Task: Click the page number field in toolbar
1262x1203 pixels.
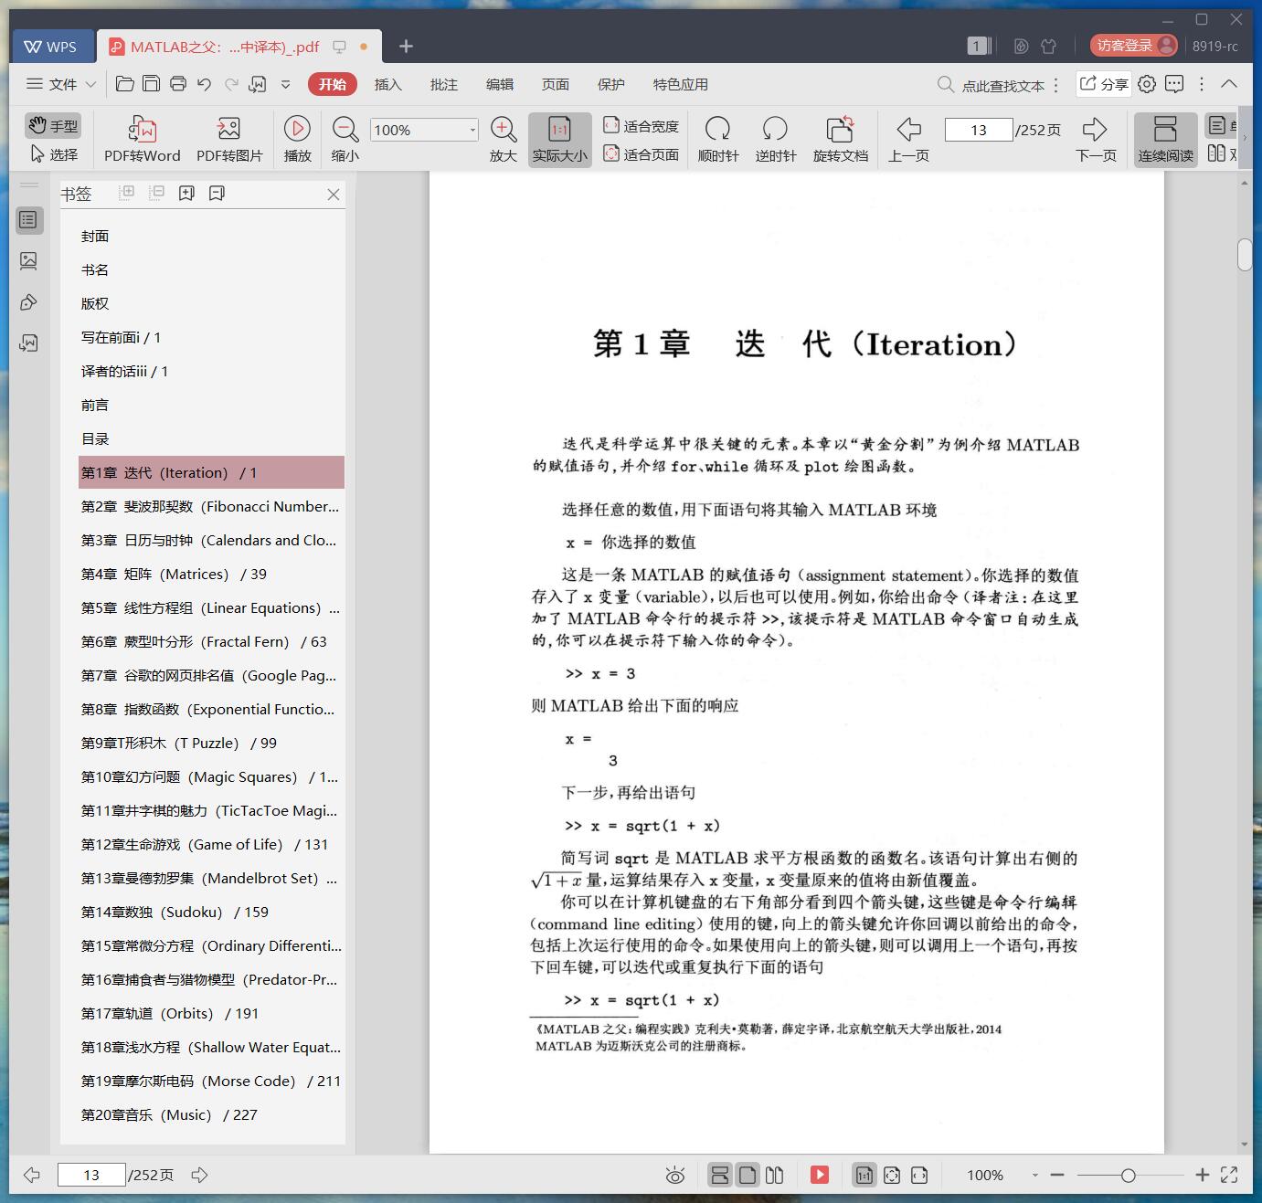Action: pos(979,130)
